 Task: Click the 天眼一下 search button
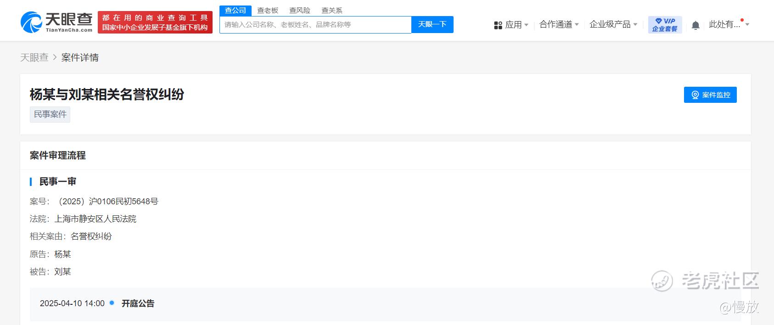[x=432, y=25]
